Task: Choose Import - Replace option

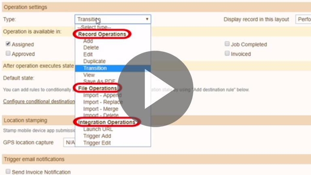Action: pos(101,102)
